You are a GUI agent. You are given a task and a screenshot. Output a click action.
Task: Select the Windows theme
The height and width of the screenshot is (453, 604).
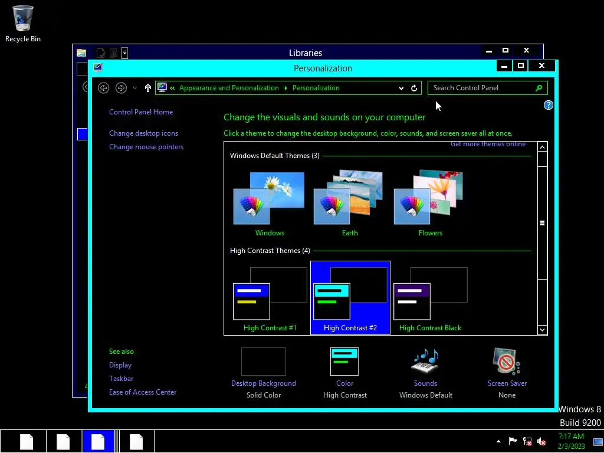[269, 203]
